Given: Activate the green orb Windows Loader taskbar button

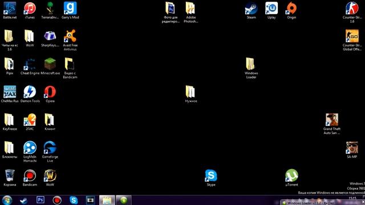Looking at the screenshot, I should click(124, 200).
